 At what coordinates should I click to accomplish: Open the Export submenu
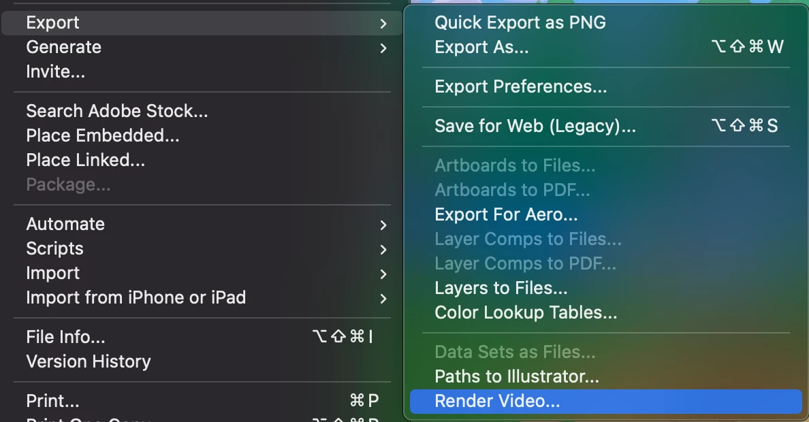(x=202, y=22)
